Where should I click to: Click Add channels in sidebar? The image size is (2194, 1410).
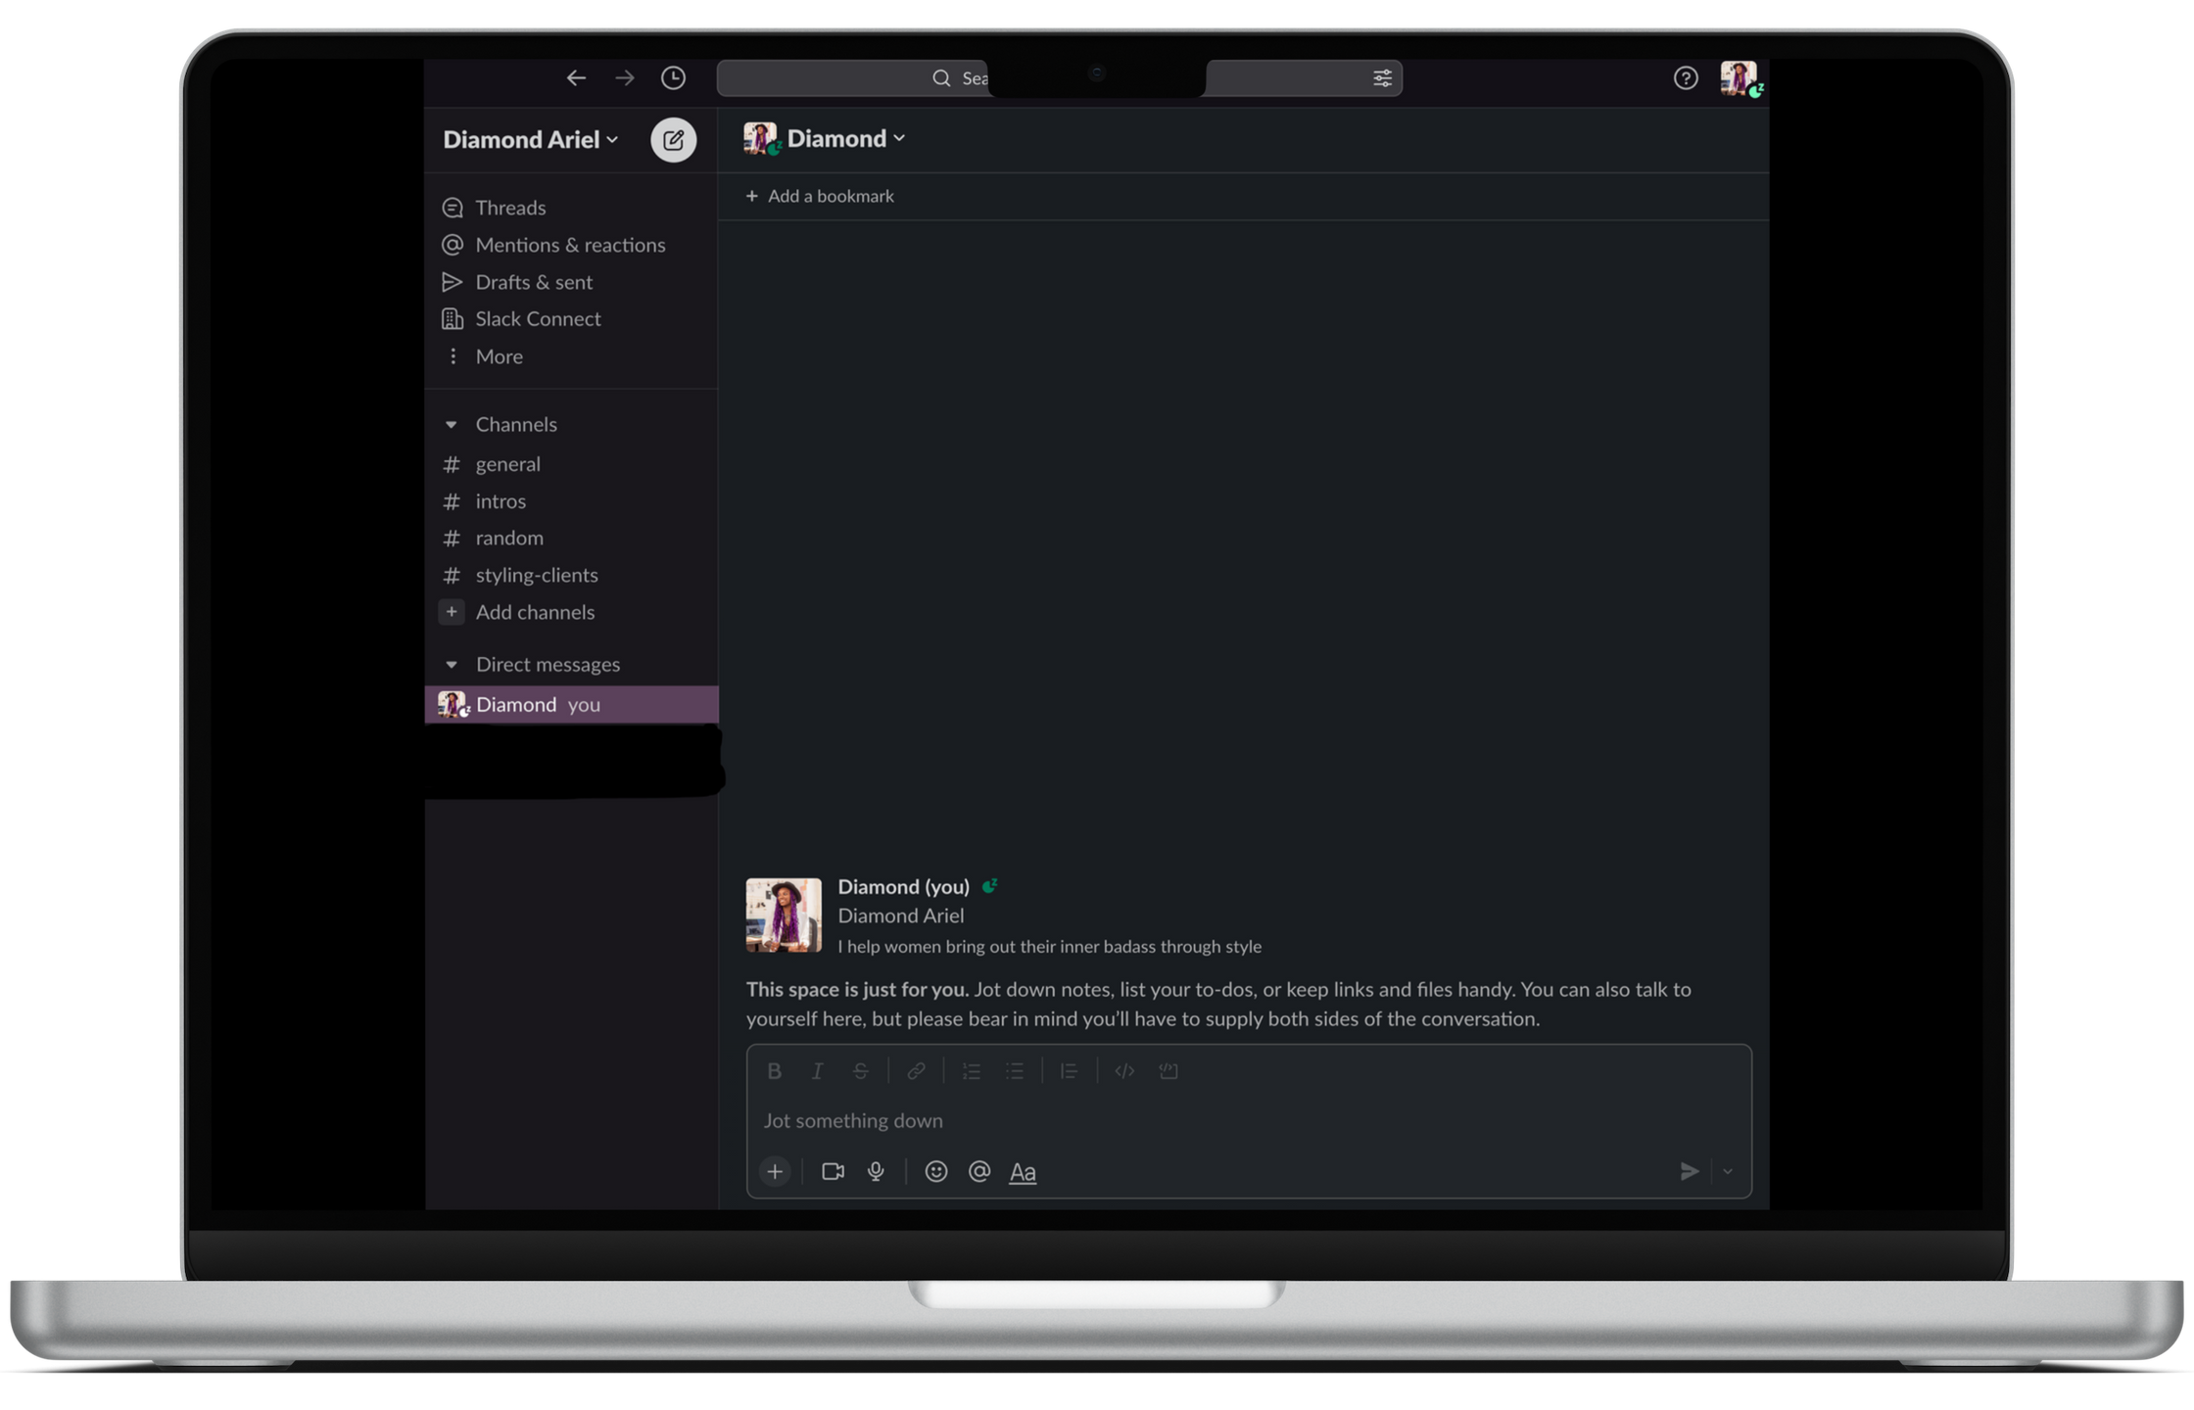pyautogui.click(x=534, y=612)
